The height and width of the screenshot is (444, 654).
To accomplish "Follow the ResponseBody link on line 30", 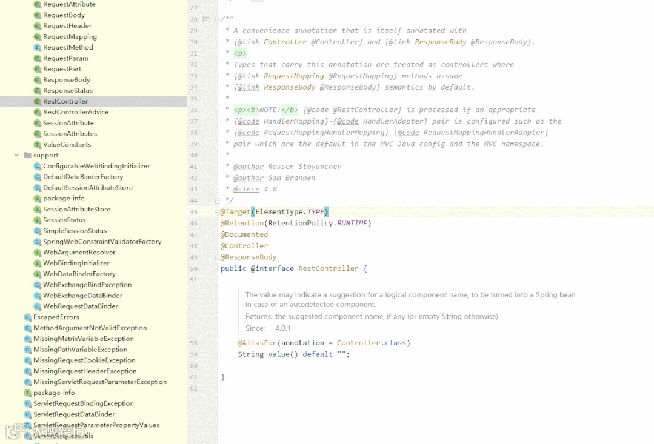I will (441, 42).
